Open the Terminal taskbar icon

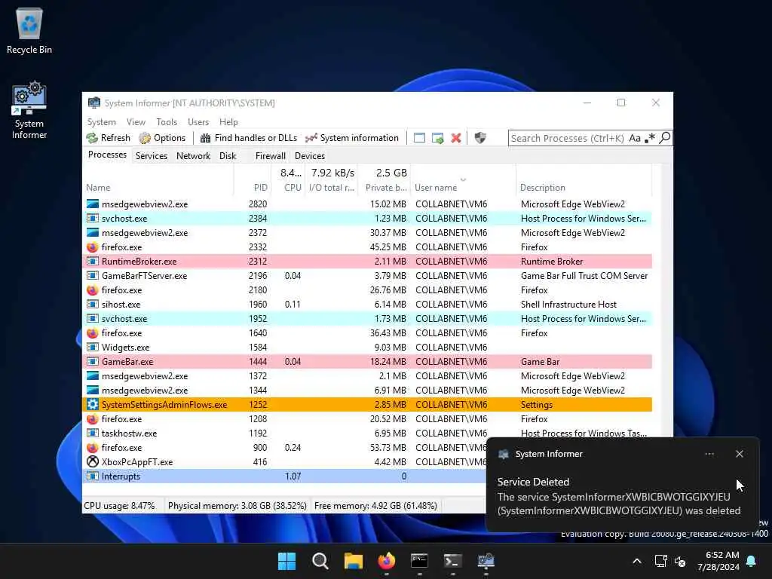pyautogui.click(x=452, y=561)
